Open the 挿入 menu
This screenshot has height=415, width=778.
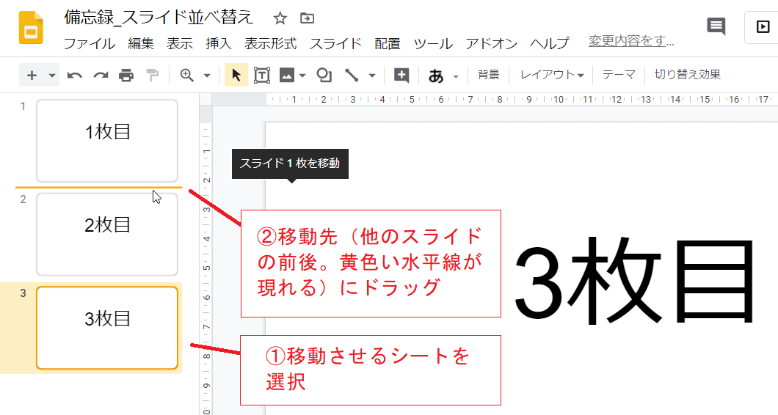(219, 44)
